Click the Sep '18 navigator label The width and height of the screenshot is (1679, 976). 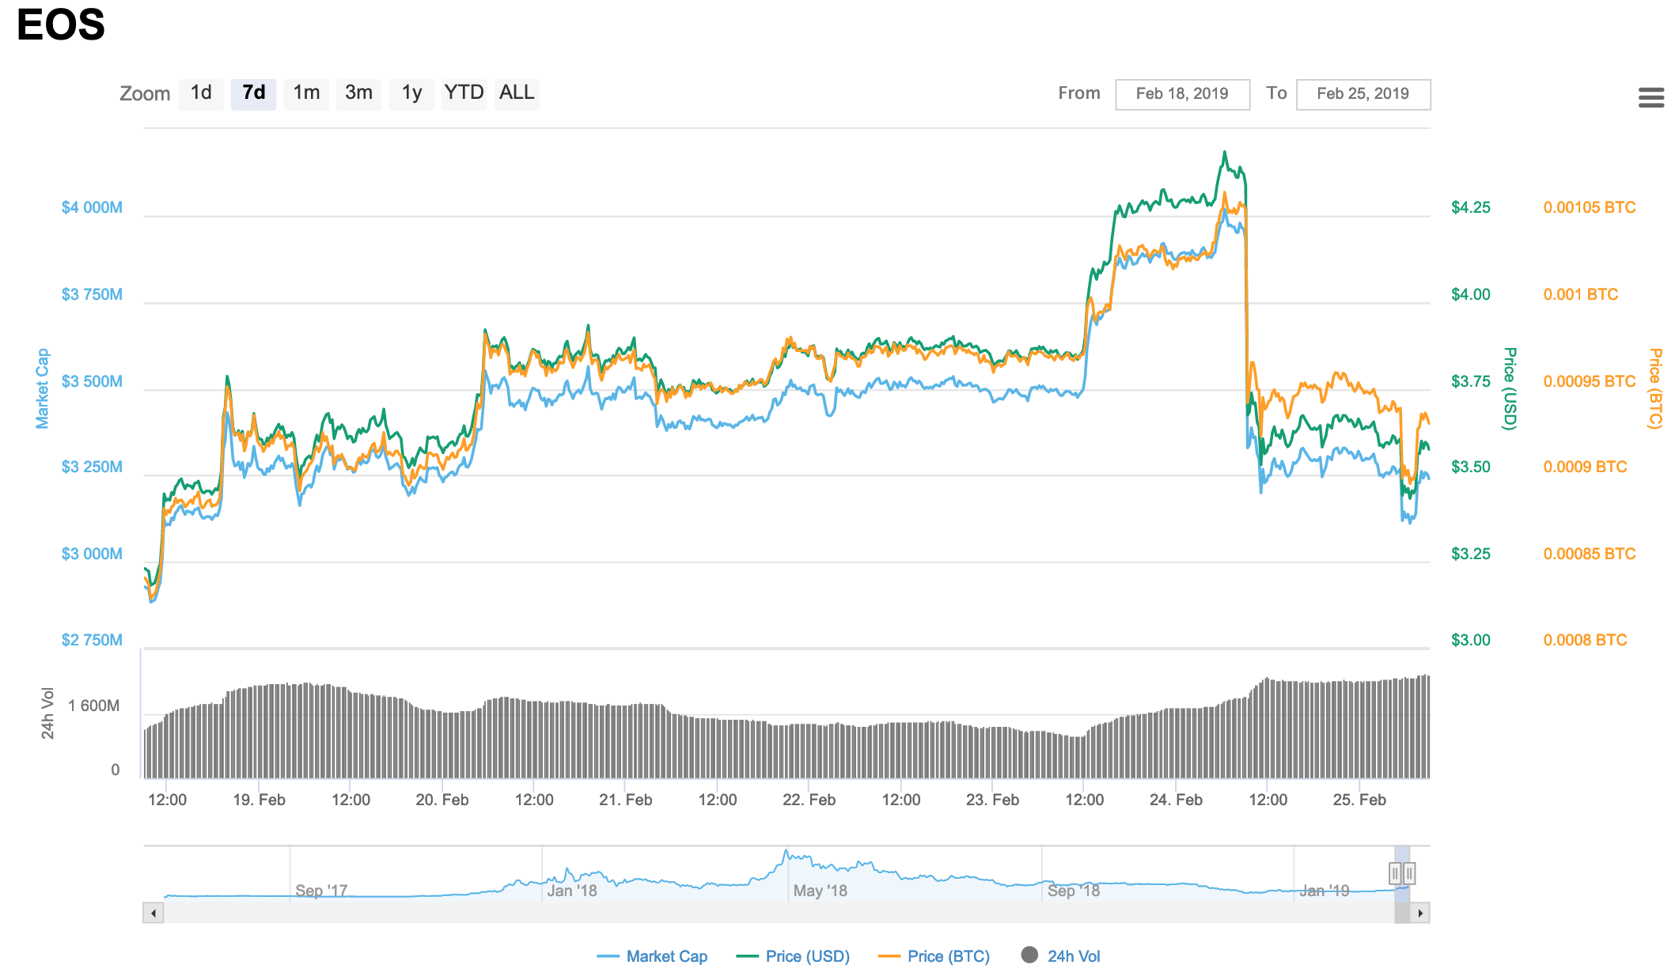1074,891
